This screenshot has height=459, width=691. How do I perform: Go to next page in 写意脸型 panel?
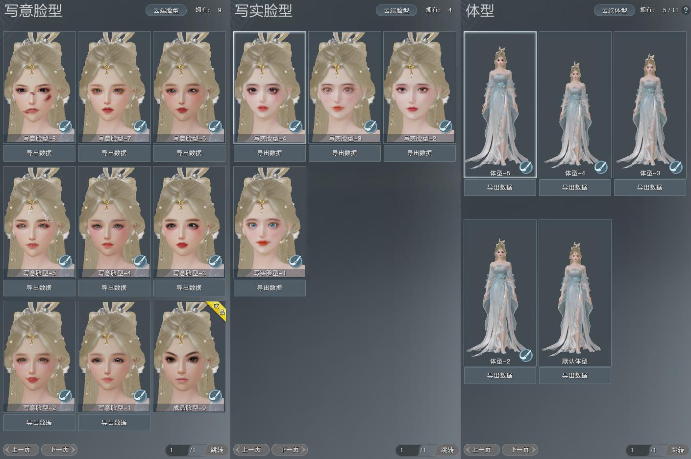pyautogui.click(x=59, y=449)
